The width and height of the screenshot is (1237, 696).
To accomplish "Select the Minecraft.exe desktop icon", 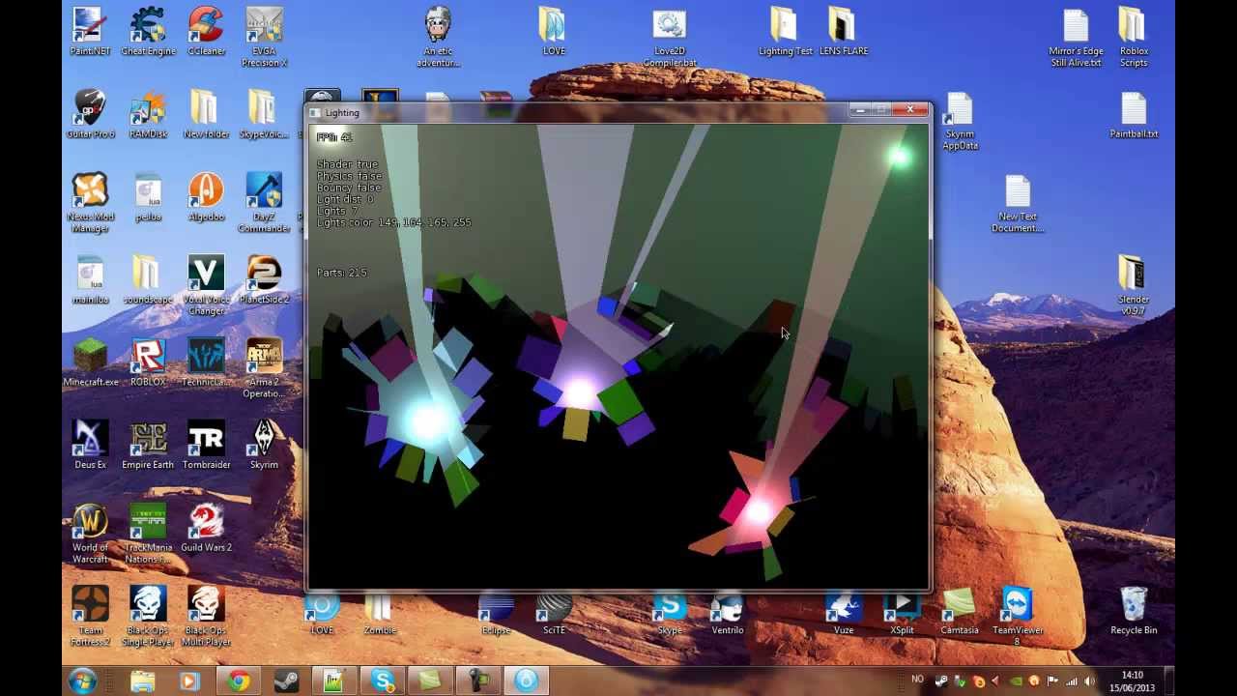I will 90,364.
